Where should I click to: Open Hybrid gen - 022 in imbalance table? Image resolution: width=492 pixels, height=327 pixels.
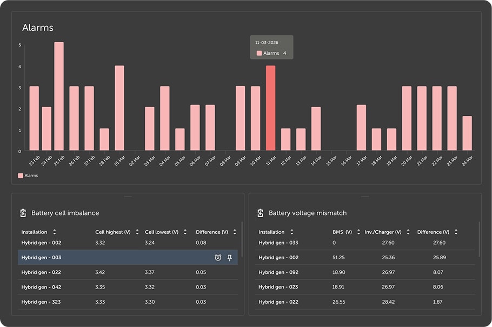(x=41, y=272)
